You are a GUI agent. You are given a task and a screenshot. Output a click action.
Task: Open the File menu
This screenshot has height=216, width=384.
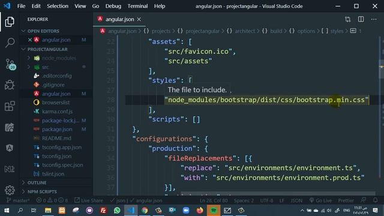(x=21, y=6)
